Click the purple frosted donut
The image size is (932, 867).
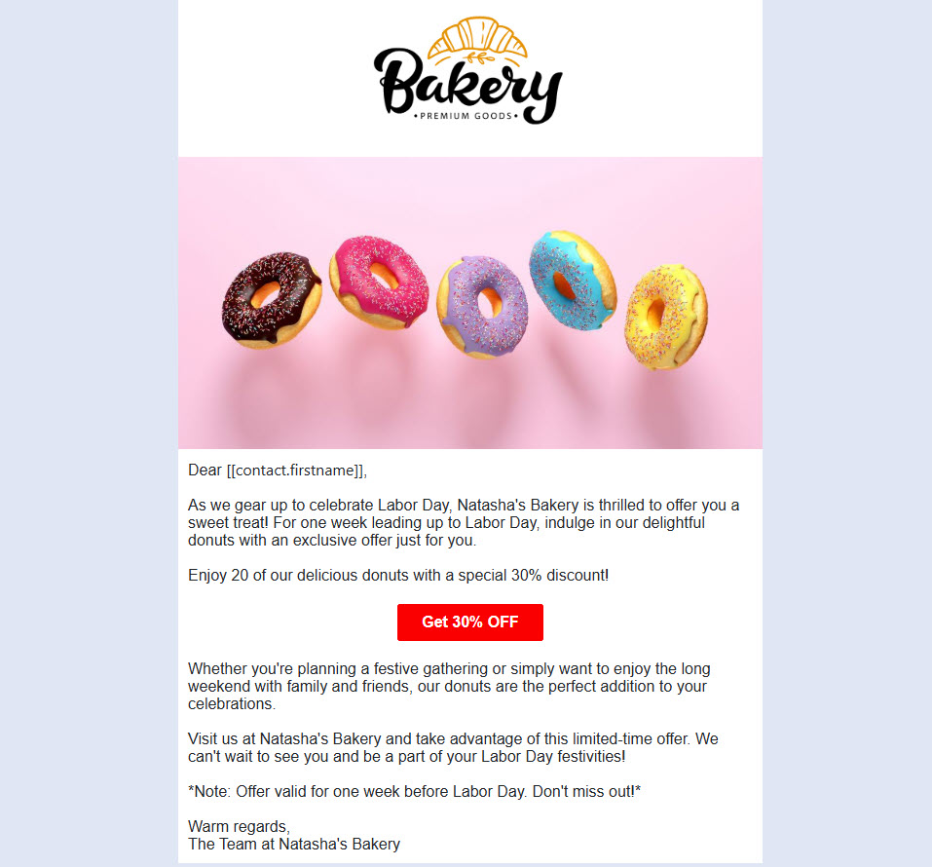[483, 306]
